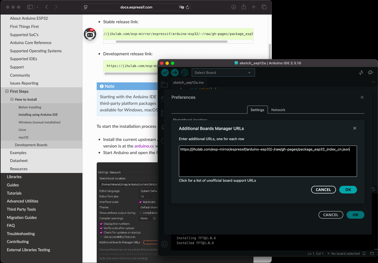Close the Preferences dialog with the X
The height and width of the screenshot is (263, 378).
tap(362, 97)
